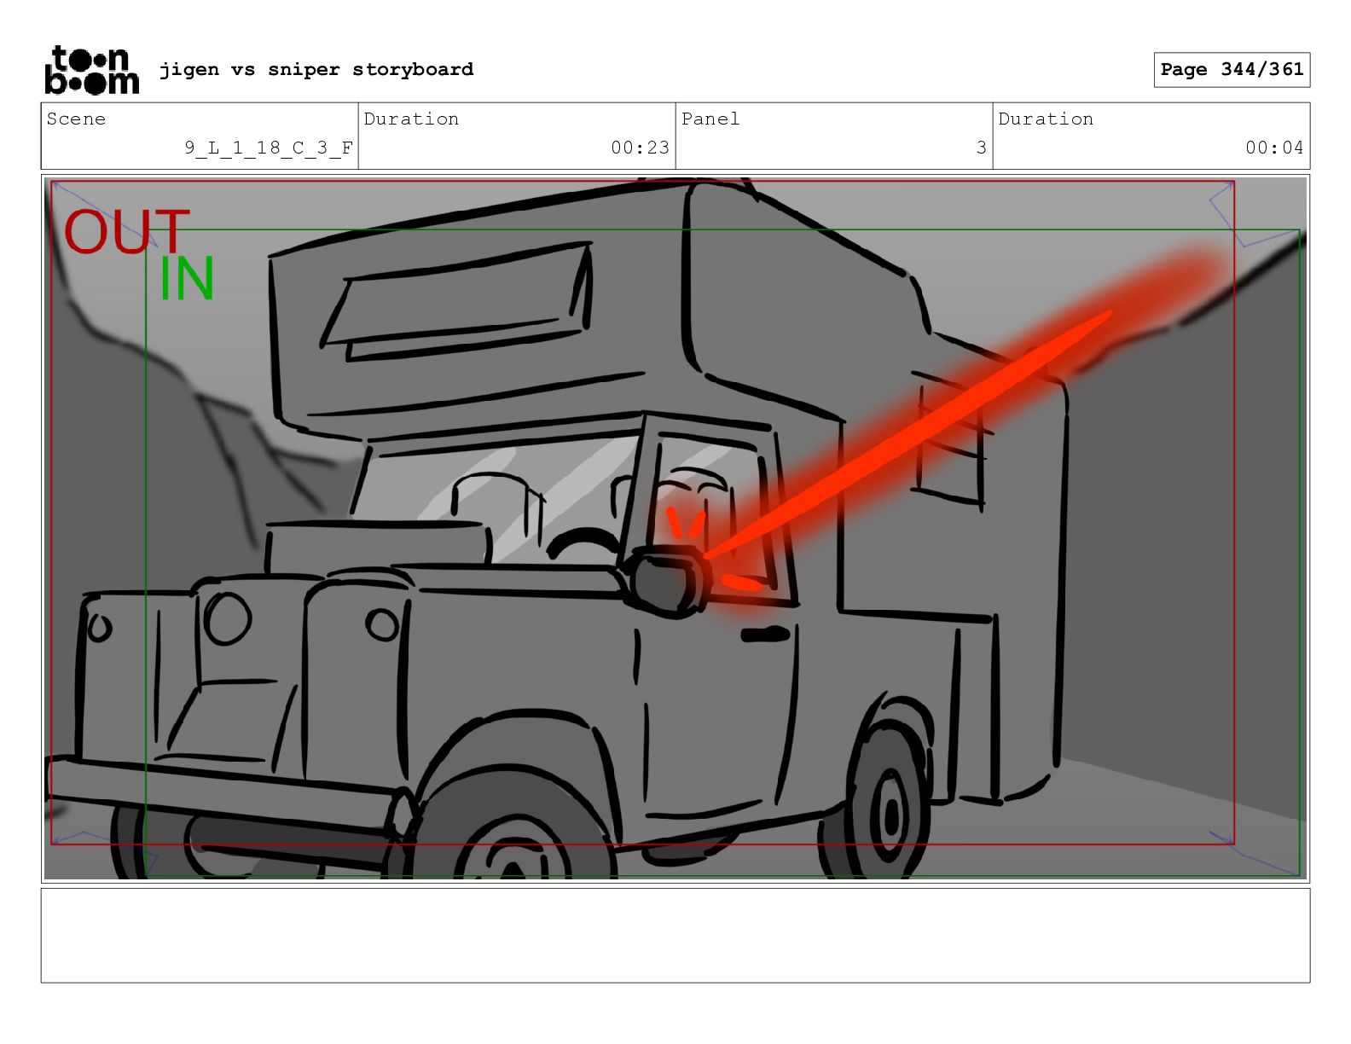Select the title "jigen vs sniper storyboard"
Viewport: 1351px width, 1044px height.
click(316, 69)
